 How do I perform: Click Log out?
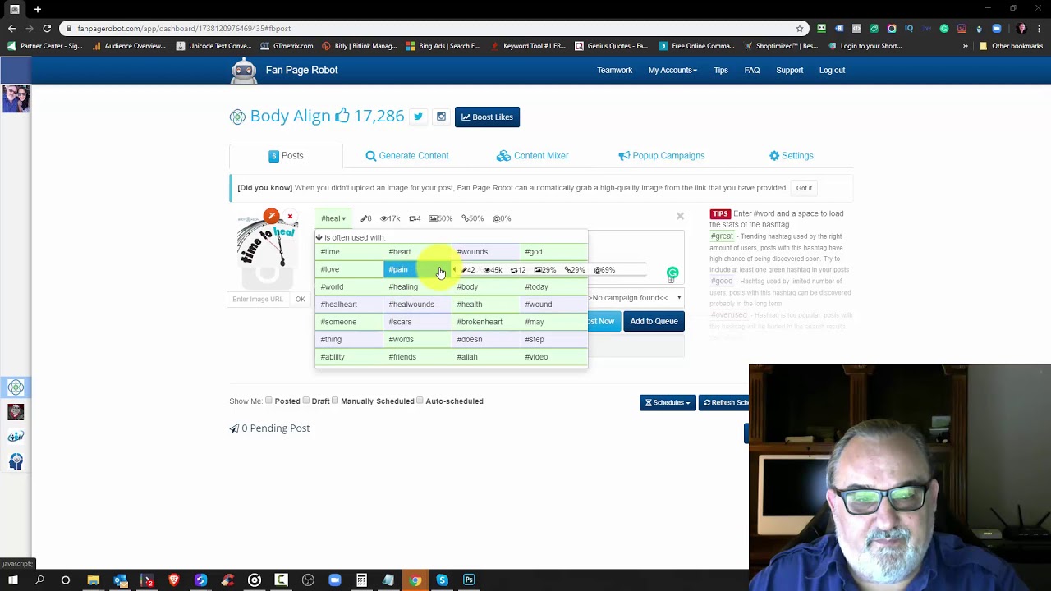click(x=832, y=71)
